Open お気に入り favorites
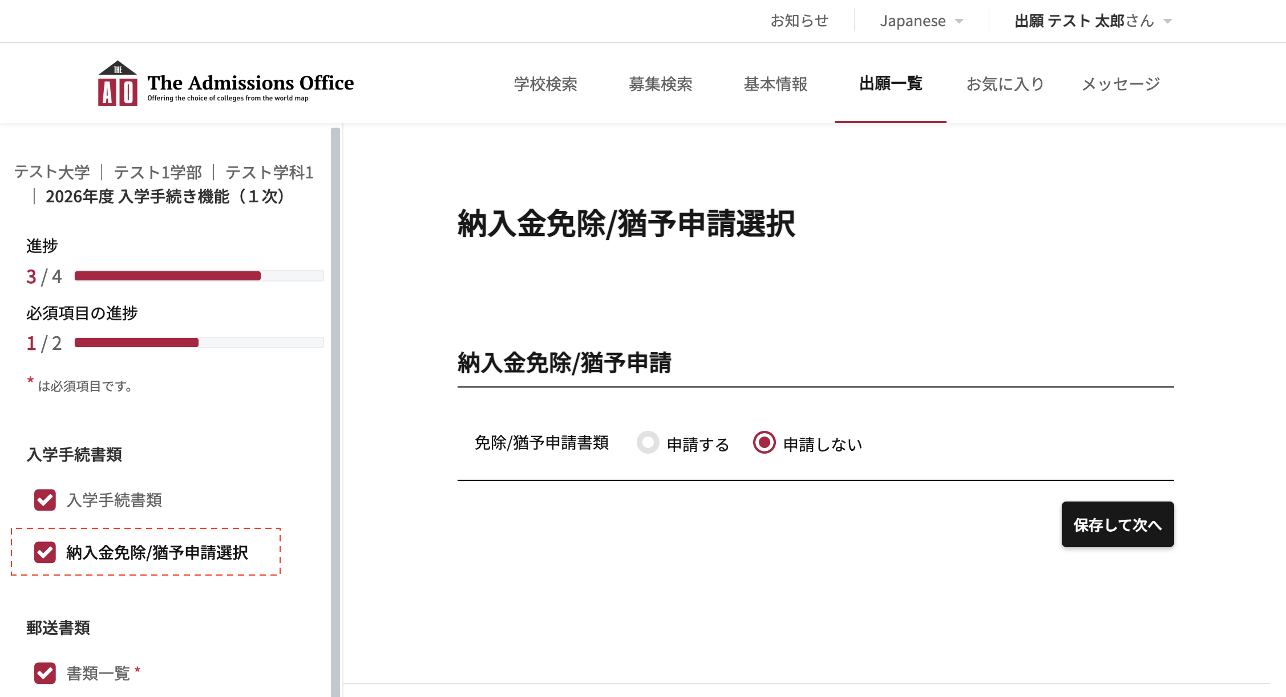The height and width of the screenshot is (697, 1286). [1005, 84]
